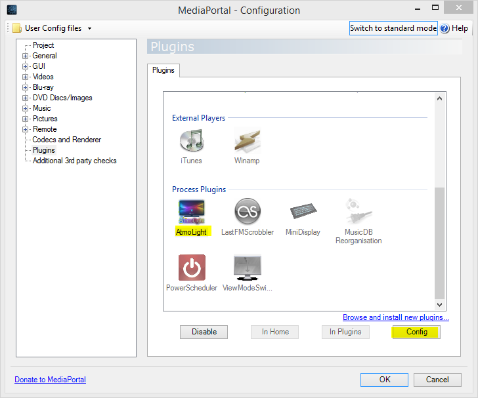Expand the DVD Discs/Images tree node
Screen dimensions: 478x398
pyautogui.click(x=26, y=98)
